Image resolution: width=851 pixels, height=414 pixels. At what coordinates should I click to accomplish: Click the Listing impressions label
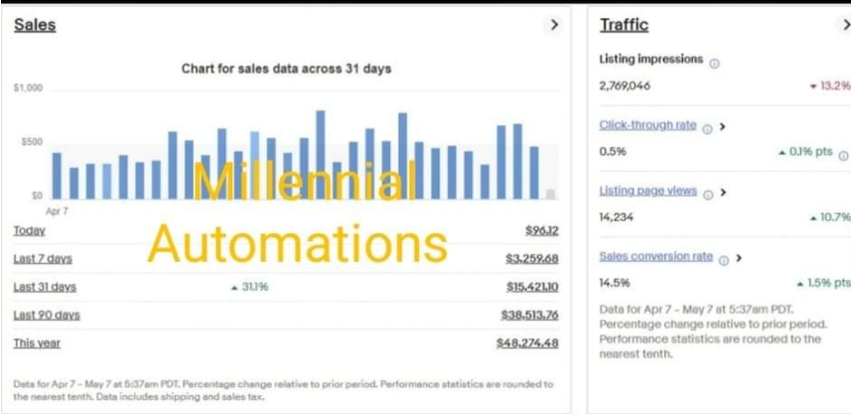coord(650,60)
